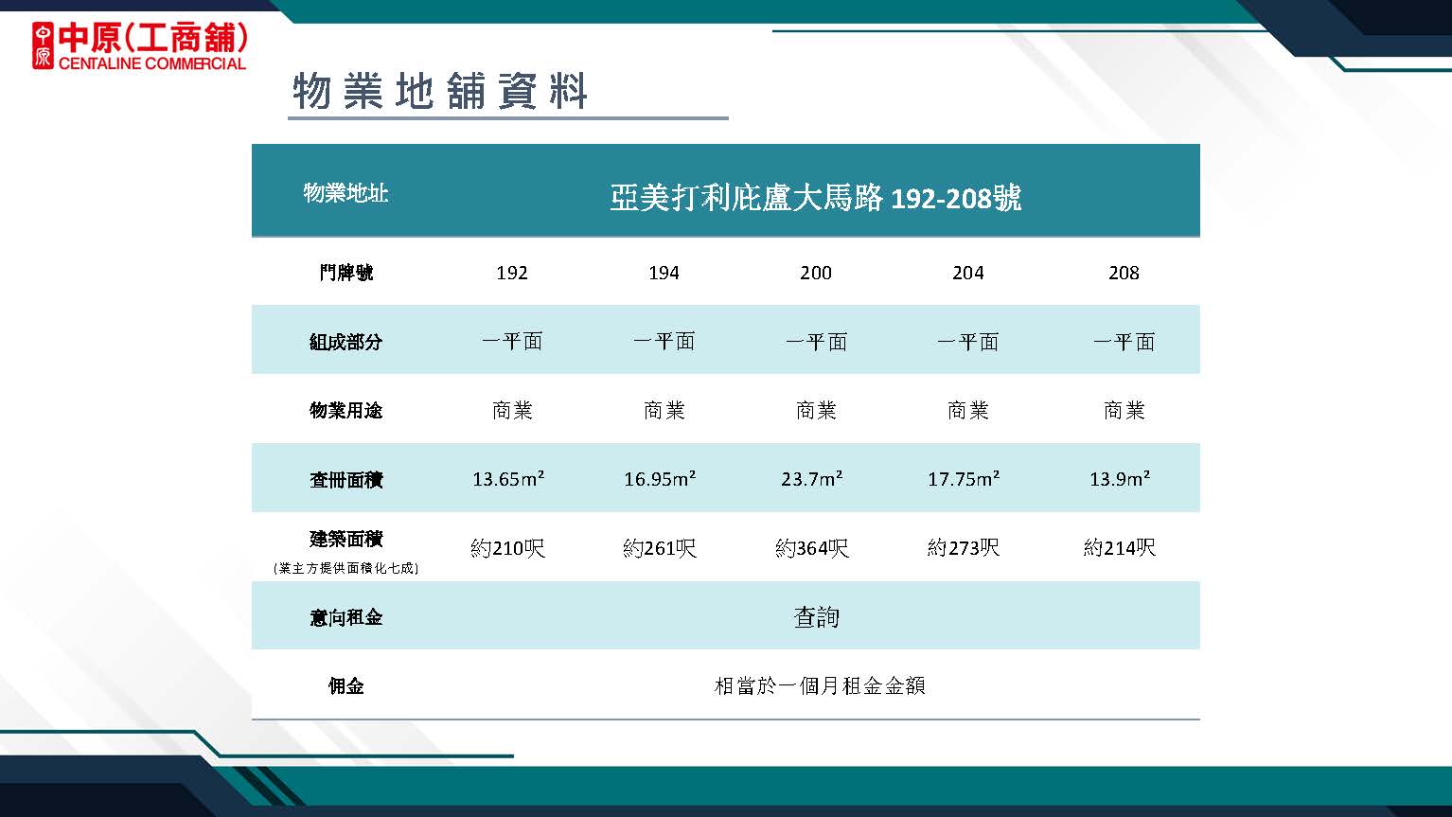
Task: Select door number 192 cell
Action: pyautogui.click(x=511, y=273)
